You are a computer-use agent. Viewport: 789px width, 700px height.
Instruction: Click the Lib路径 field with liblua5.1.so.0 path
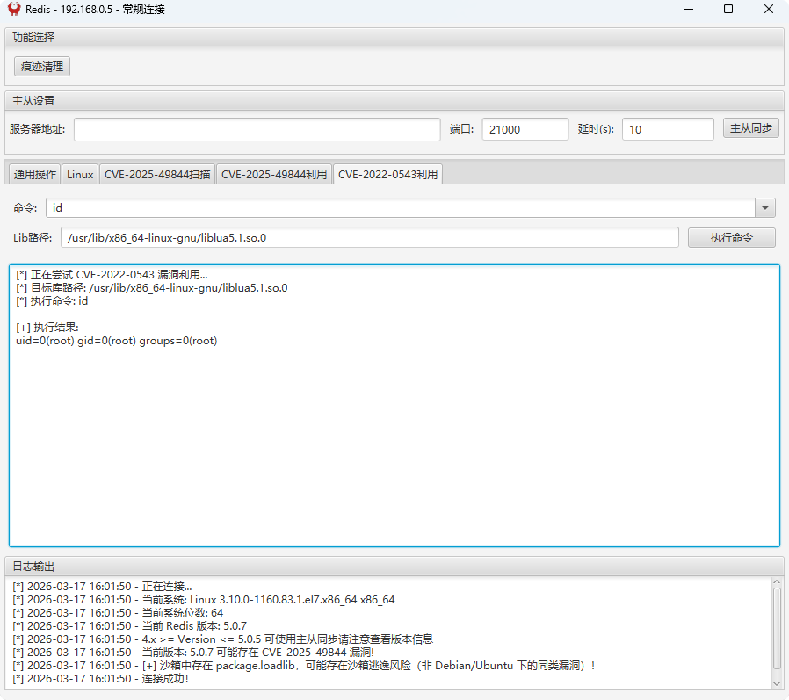(370, 237)
